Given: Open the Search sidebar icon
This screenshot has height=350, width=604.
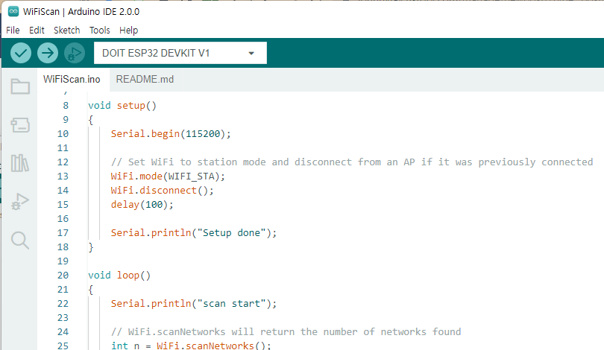Looking at the screenshot, I should (x=20, y=241).
